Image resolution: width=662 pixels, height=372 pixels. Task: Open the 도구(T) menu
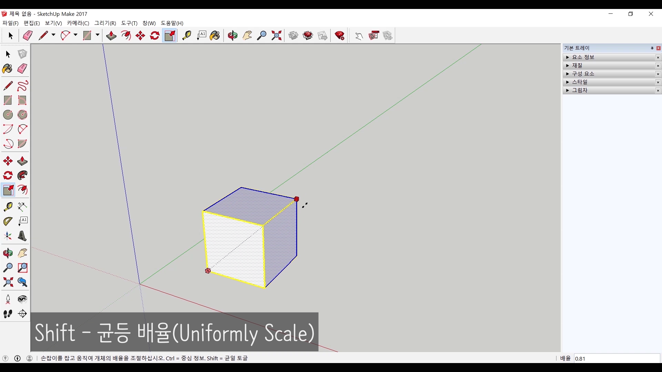point(129,23)
